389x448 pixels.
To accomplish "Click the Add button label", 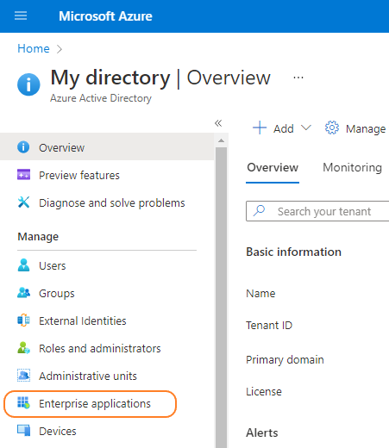I will (284, 128).
